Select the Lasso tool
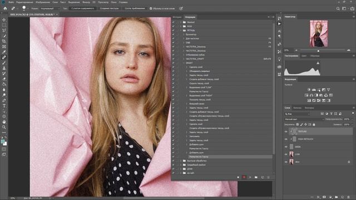 (4, 31)
